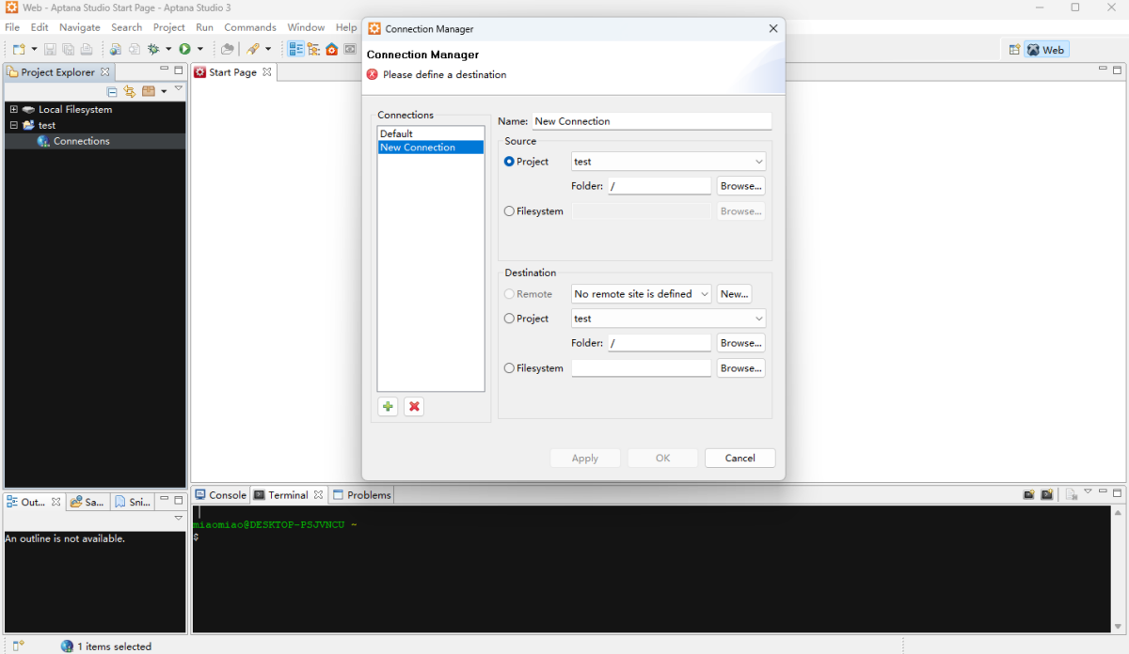Switch to the Problems tab
This screenshot has width=1129, height=654.
[x=368, y=495]
